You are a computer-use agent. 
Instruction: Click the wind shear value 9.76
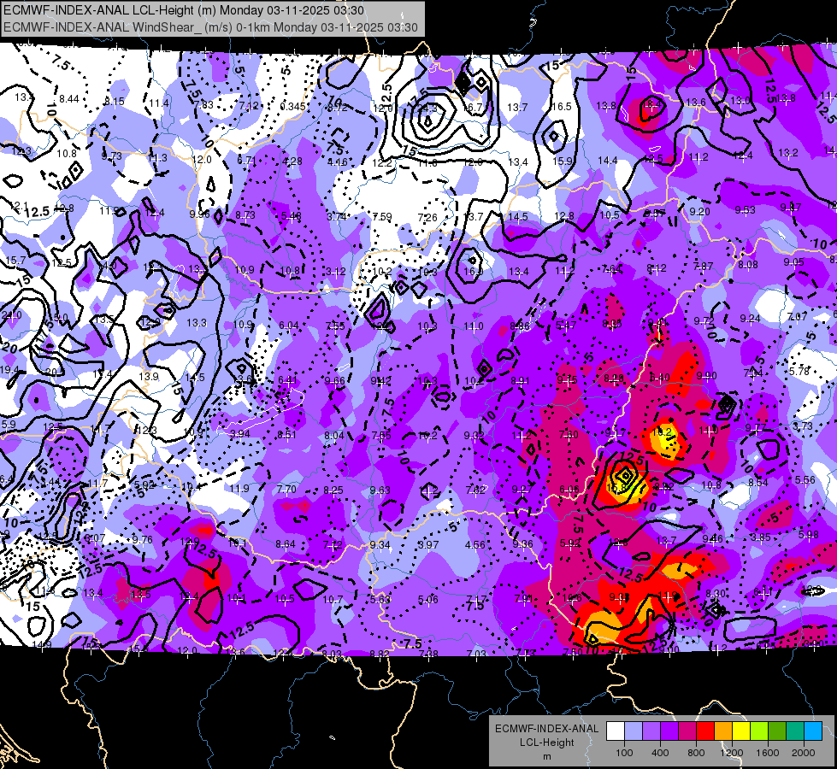pyautogui.click(x=143, y=539)
